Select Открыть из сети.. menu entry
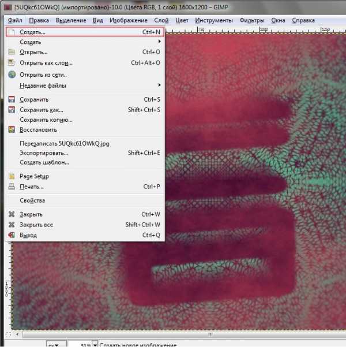This screenshot has width=346, height=350. click(x=85, y=75)
